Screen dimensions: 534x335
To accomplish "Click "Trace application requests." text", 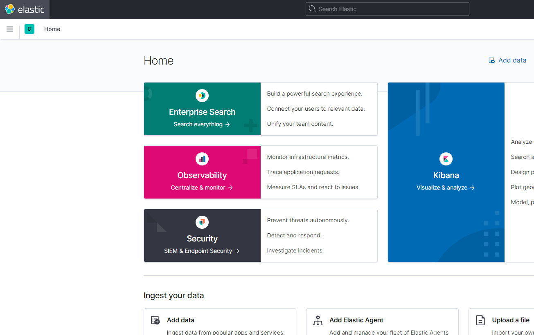I will [303, 172].
